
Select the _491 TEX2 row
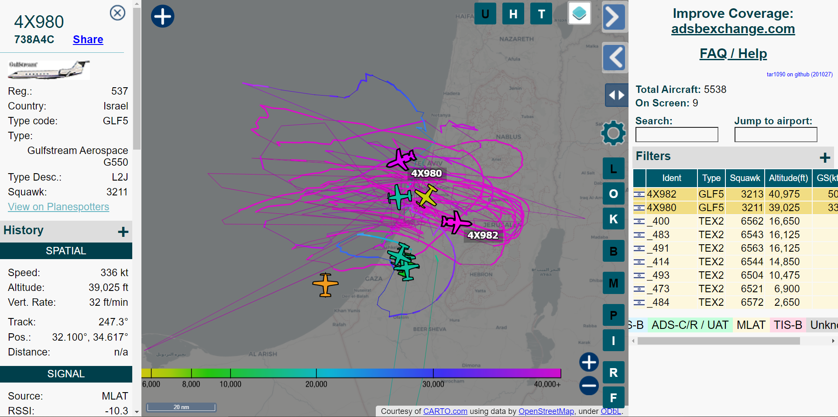tap(735, 248)
